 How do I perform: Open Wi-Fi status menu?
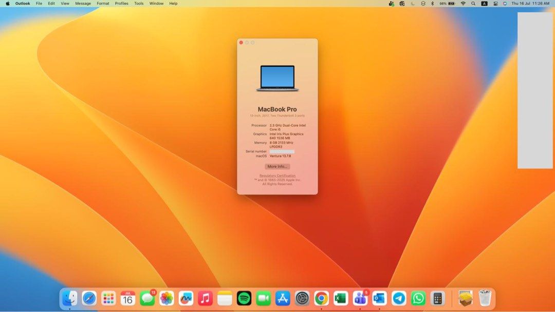click(x=463, y=4)
